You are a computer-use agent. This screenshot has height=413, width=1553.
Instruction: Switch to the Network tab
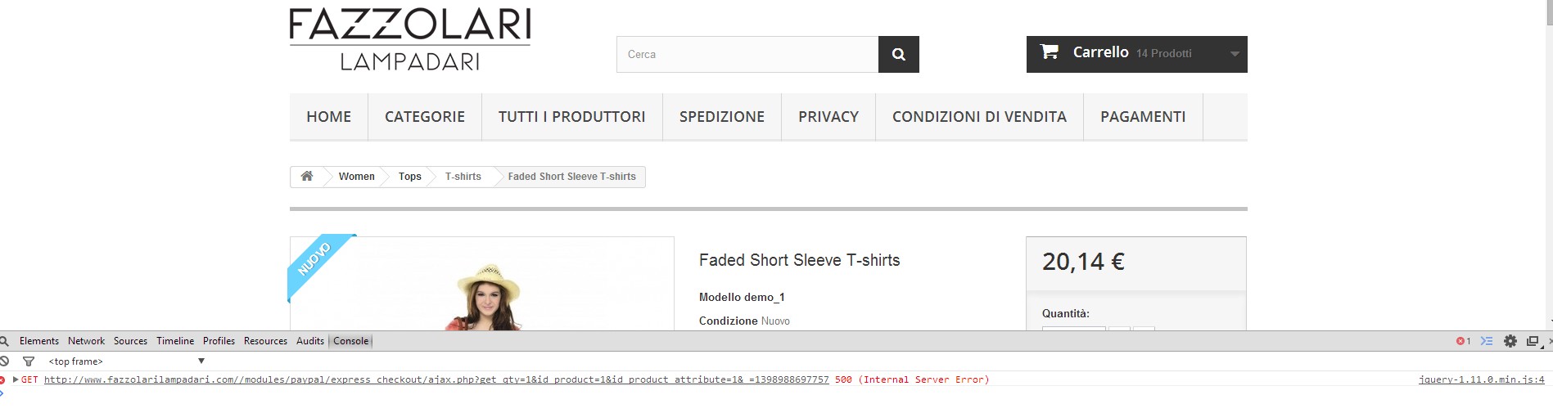(86, 341)
